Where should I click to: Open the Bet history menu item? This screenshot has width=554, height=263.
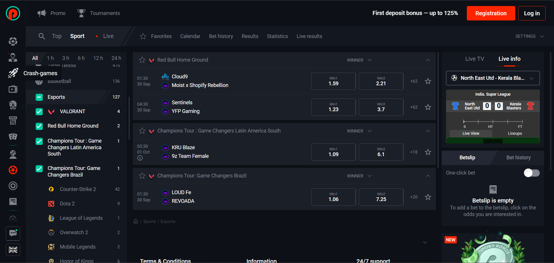(221, 36)
